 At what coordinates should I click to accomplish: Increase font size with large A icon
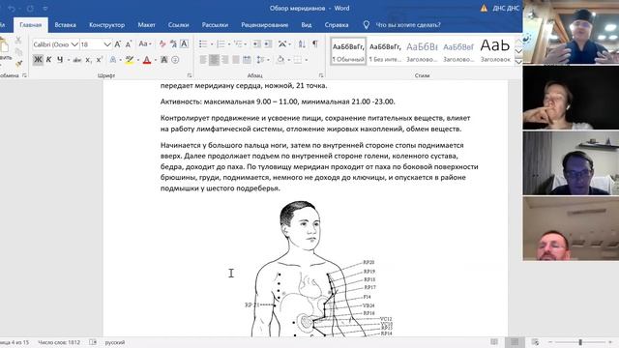[x=118, y=44]
